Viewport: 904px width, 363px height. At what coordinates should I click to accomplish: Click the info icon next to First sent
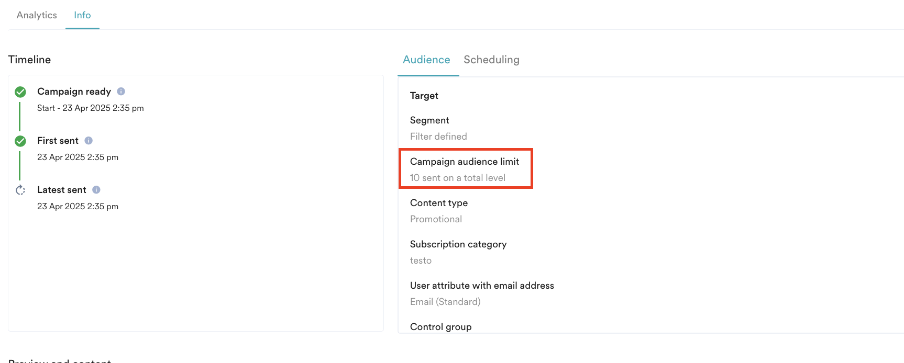coord(89,141)
